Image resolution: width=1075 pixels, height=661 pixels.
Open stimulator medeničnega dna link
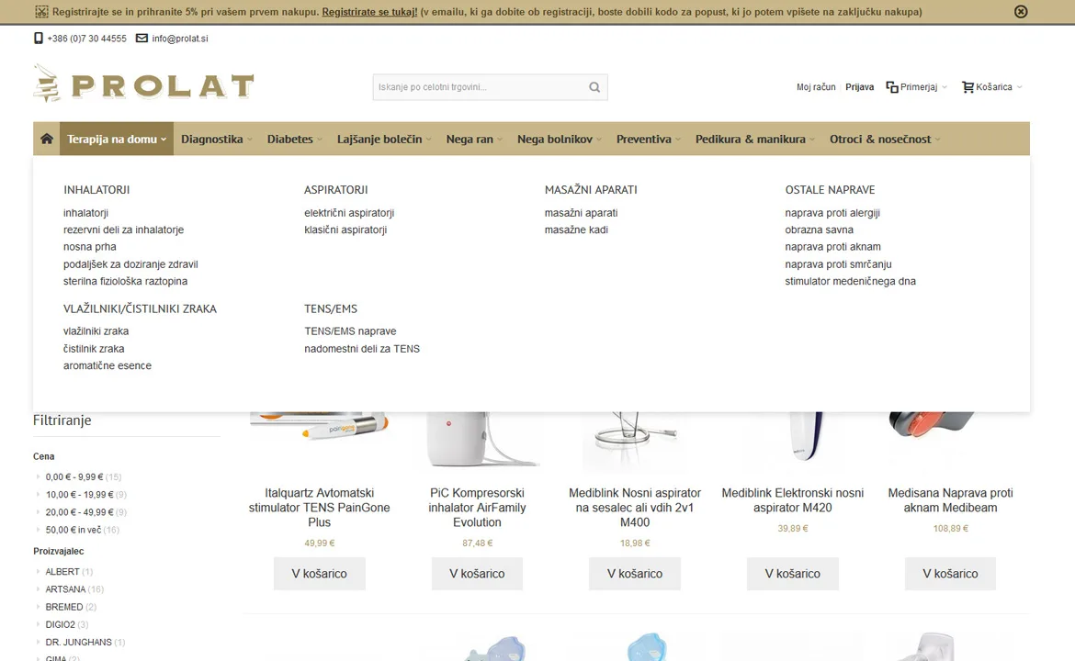(x=850, y=282)
